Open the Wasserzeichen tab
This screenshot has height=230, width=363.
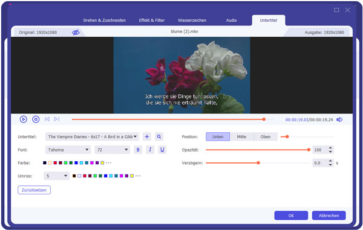[x=192, y=21]
